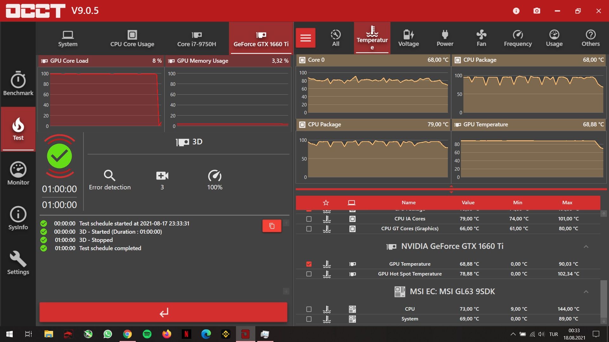609x342 pixels.
Task: Click the info icon in title bar
Action: (x=516, y=11)
